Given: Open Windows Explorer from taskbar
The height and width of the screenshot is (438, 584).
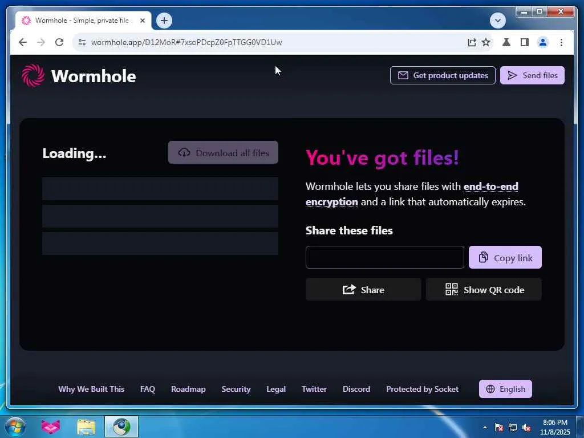Looking at the screenshot, I should tap(86, 427).
